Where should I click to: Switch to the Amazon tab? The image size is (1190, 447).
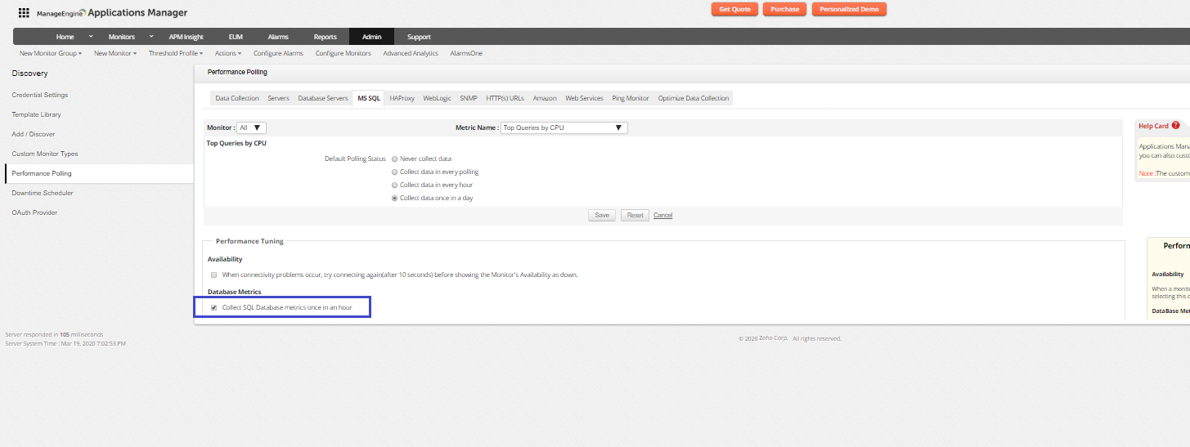tap(545, 98)
